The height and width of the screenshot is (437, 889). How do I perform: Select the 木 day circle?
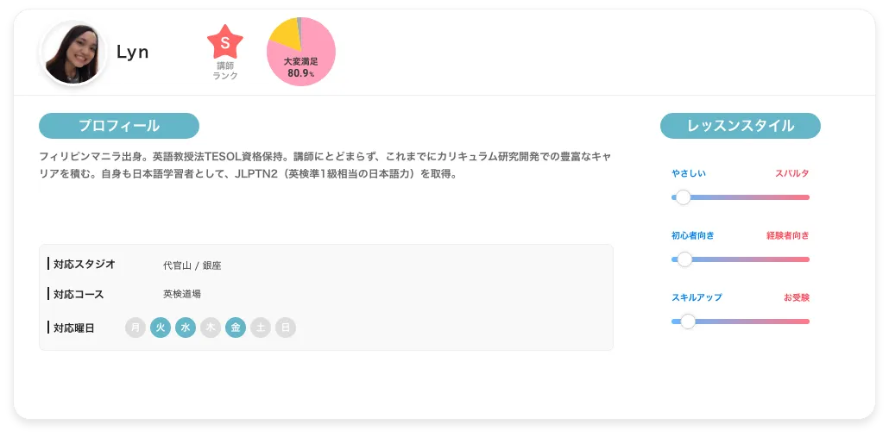coord(211,328)
